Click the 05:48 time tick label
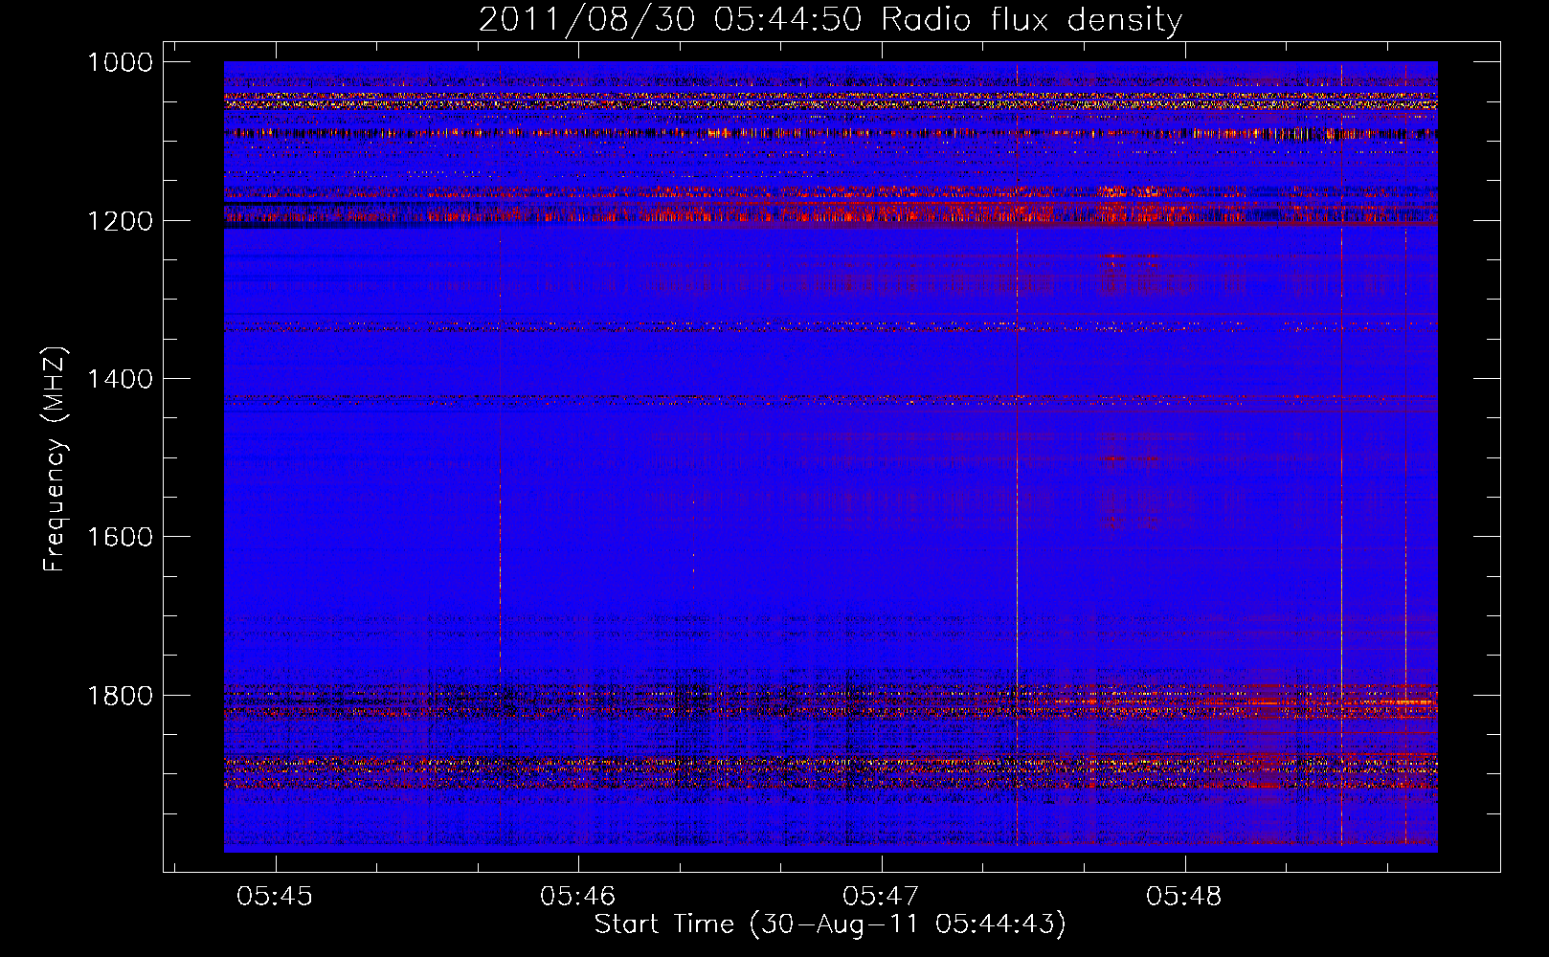The height and width of the screenshot is (957, 1549). tap(1184, 896)
